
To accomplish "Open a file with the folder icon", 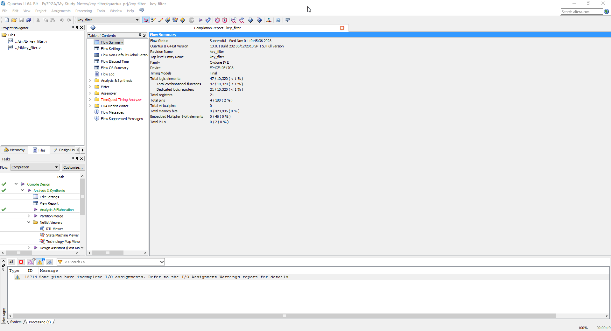I will pyautogui.click(x=14, y=20).
